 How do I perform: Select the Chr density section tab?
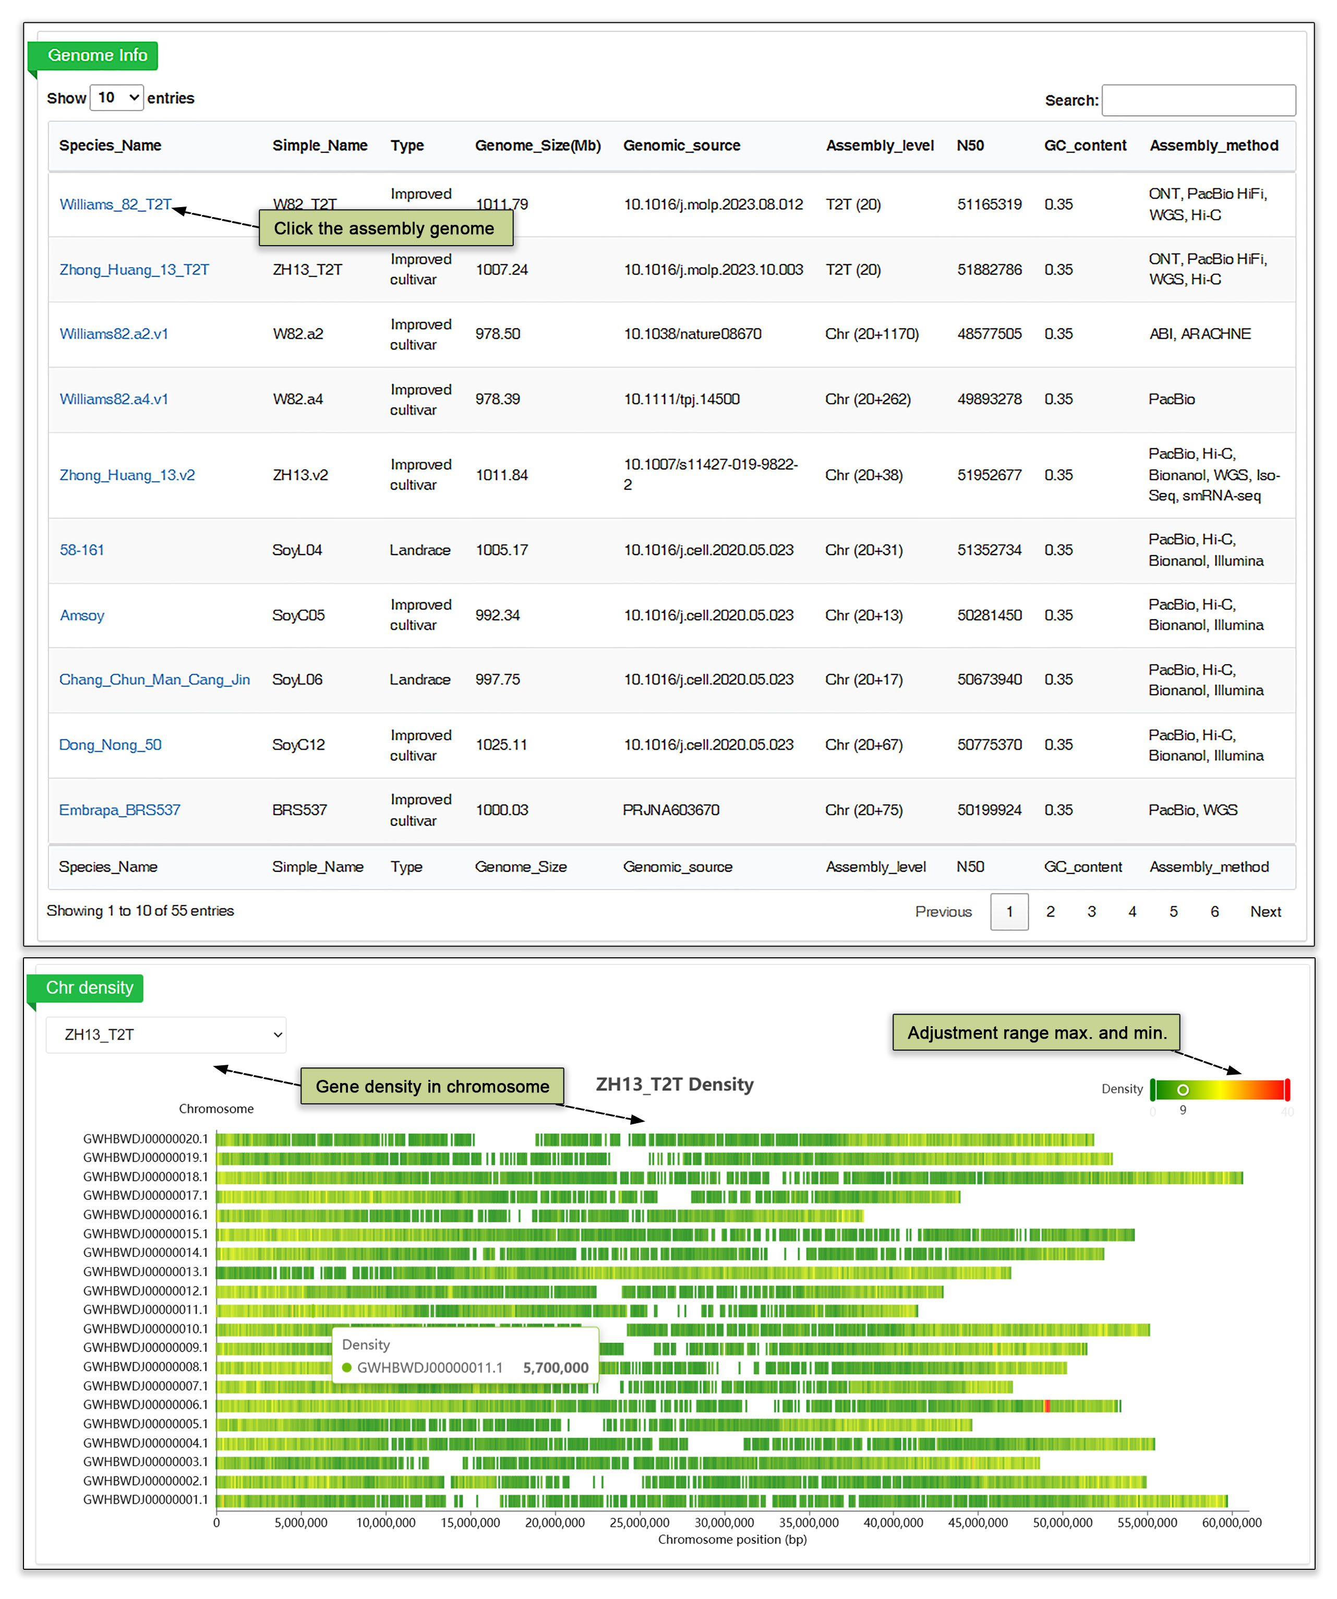tap(89, 988)
